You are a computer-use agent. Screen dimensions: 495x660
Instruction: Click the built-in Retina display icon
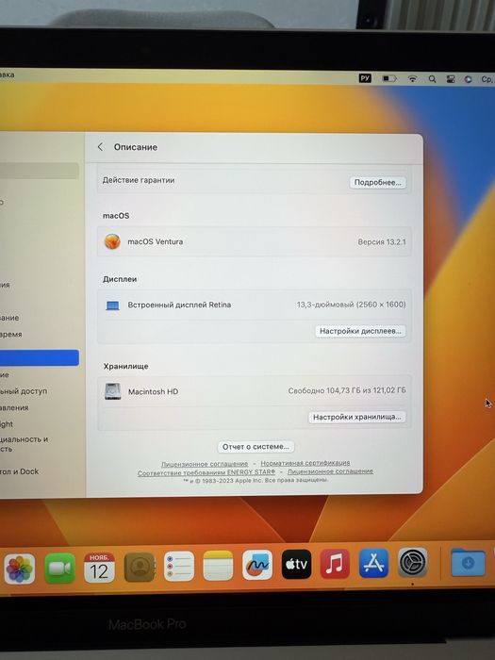pyautogui.click(x=112, y=305)
